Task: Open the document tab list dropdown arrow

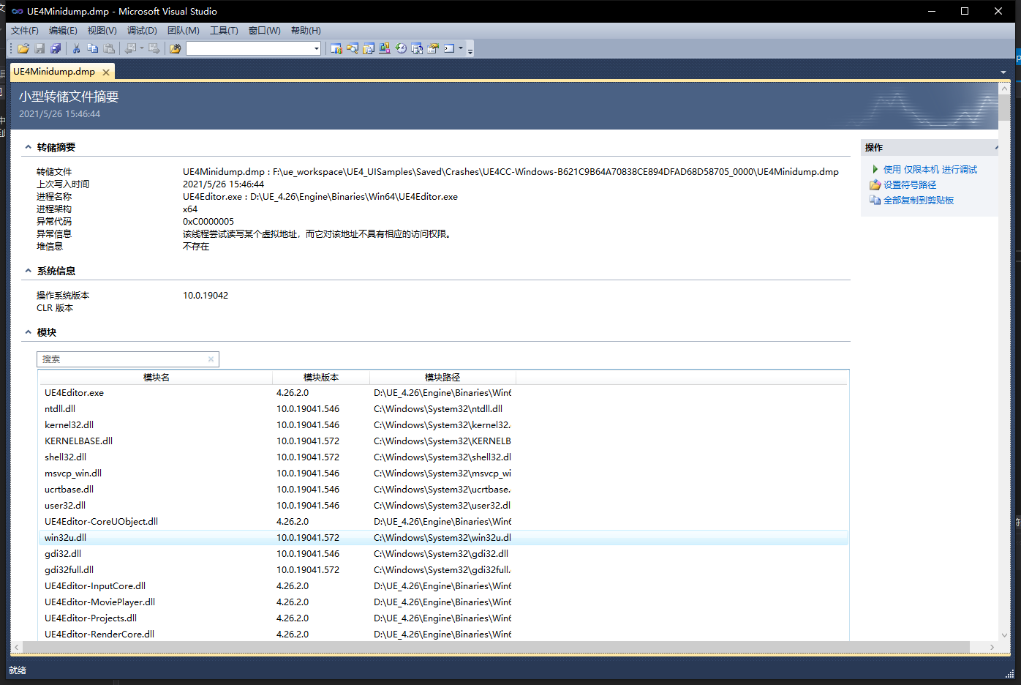Action: pos(1003,72)
